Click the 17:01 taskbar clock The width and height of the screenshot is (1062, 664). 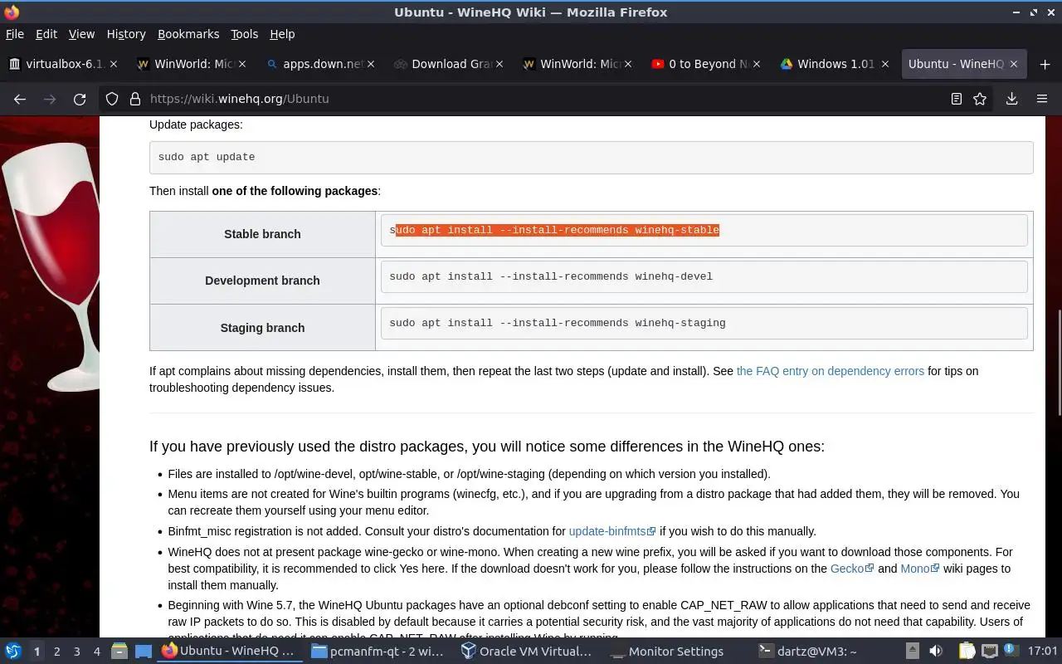click(1042, 652)
